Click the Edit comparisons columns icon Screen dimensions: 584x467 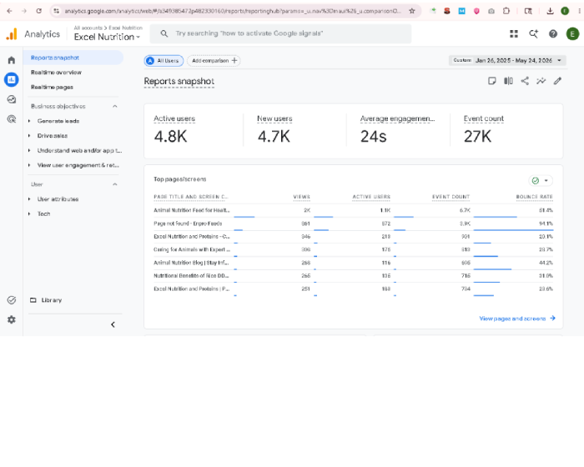[508, 81]
